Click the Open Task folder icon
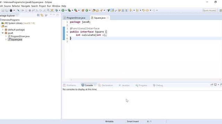This screenshot has height=124, width=222. pos(97,10)
